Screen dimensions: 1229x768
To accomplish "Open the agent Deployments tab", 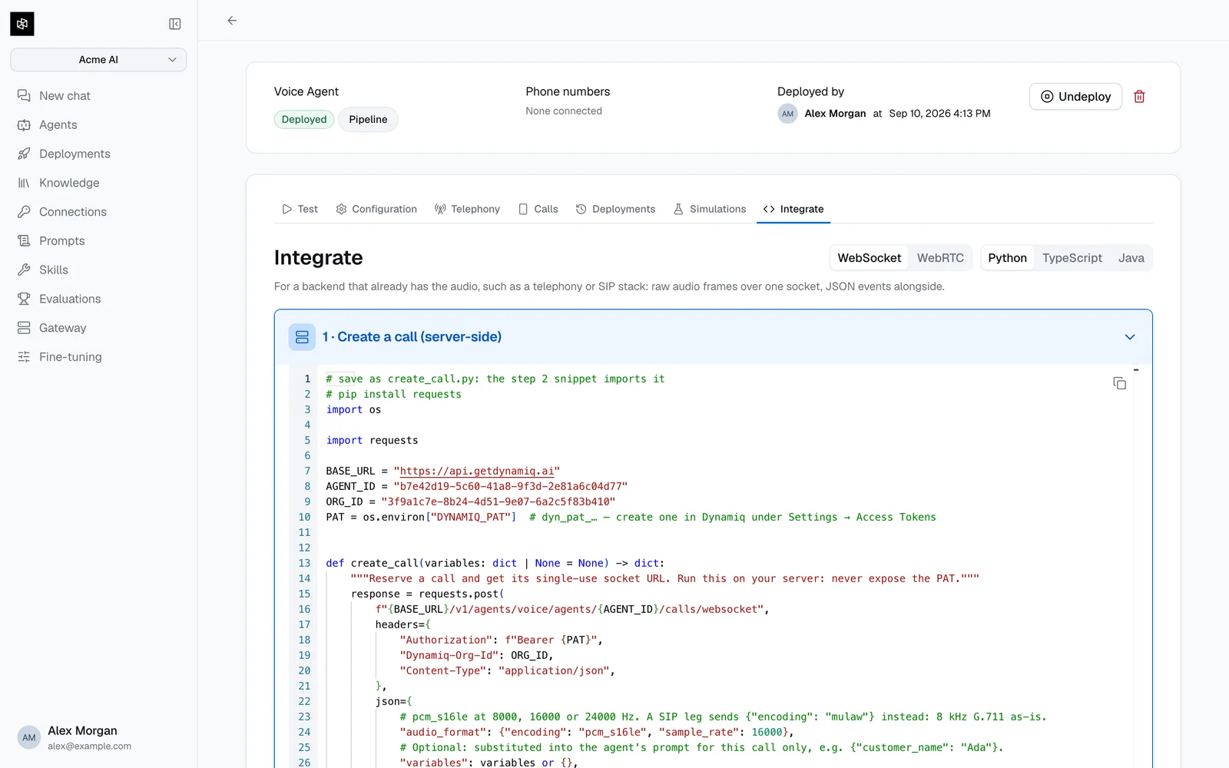I will 616,209.
